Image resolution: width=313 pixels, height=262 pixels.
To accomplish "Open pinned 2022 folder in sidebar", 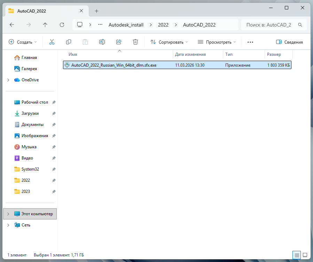I will point(25,181).
